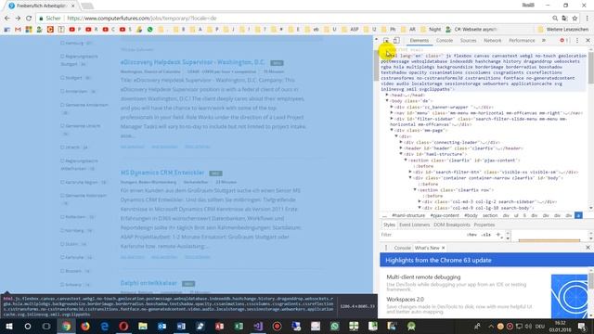
Task: Open the Network tab
Action: click(x=493, y=40)
